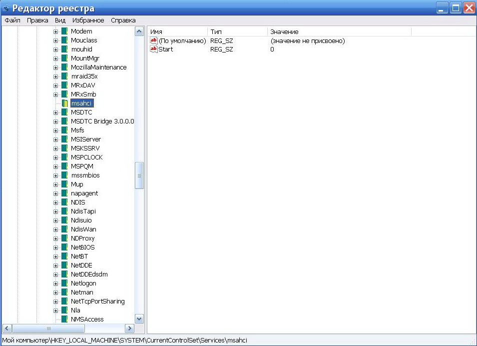Open the Справка menu
Screen dimensions: 477x346
point(123,20)
